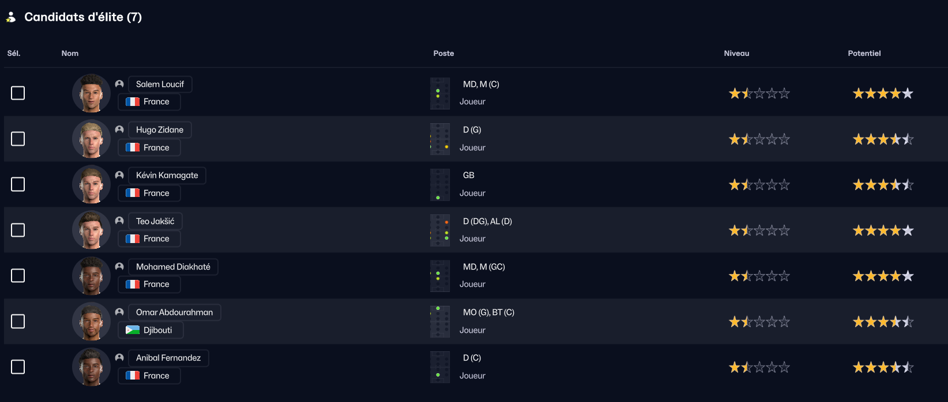The image size is (948, 402).
Task: Click the position pitch icon for Omar Abdourahman
Action: point(440,321)
